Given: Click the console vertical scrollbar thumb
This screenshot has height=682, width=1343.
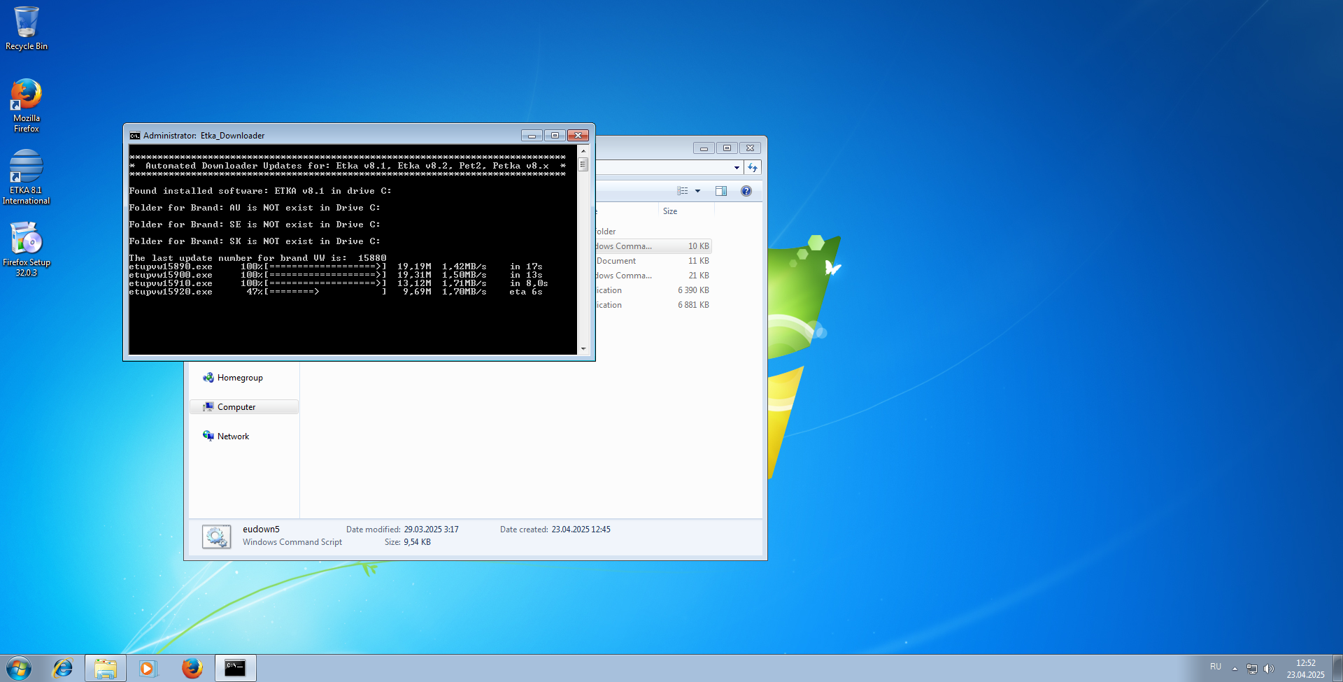Looking at the screenshot, I should pos(583,164).
